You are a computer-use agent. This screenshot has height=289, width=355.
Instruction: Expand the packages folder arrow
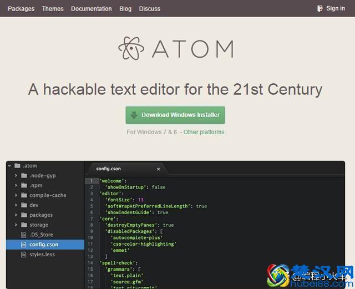click(x=16, y=215)
